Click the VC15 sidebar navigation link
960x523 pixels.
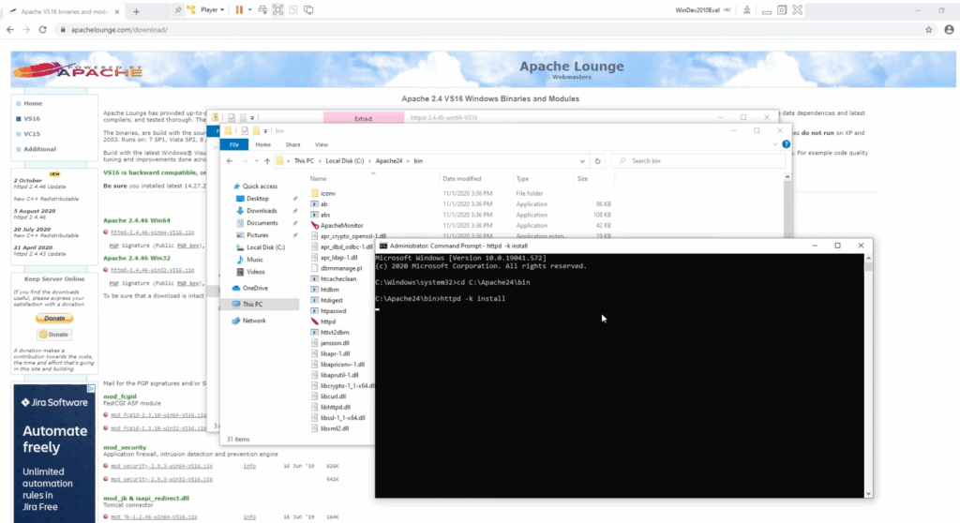click(x=33, y=134)
